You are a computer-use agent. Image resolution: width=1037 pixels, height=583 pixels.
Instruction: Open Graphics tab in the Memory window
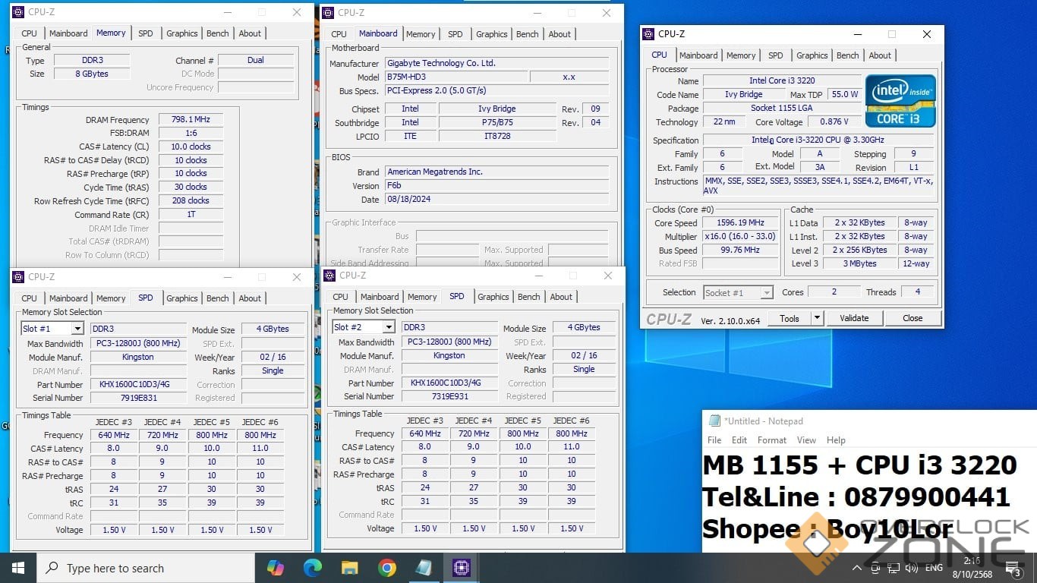click(181, 33)
